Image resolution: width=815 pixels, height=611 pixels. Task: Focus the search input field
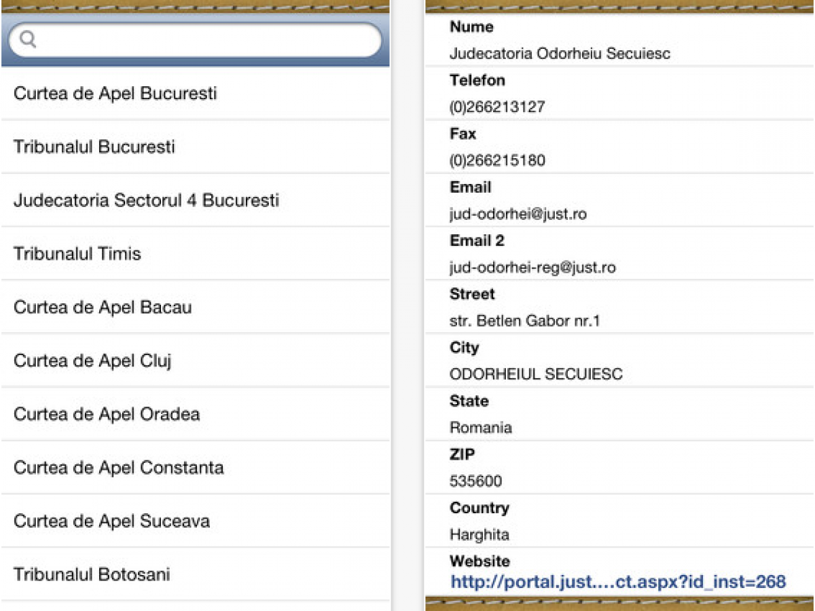(x=195, y=41)
